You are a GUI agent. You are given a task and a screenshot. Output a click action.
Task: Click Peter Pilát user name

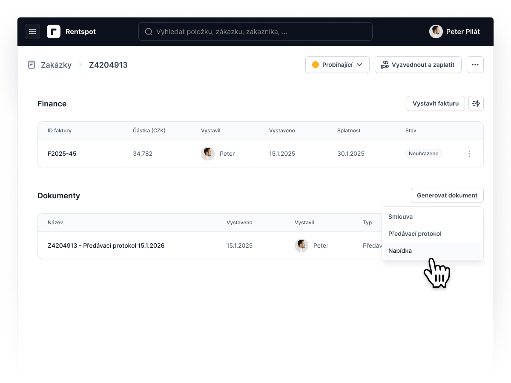coord(463,31)
